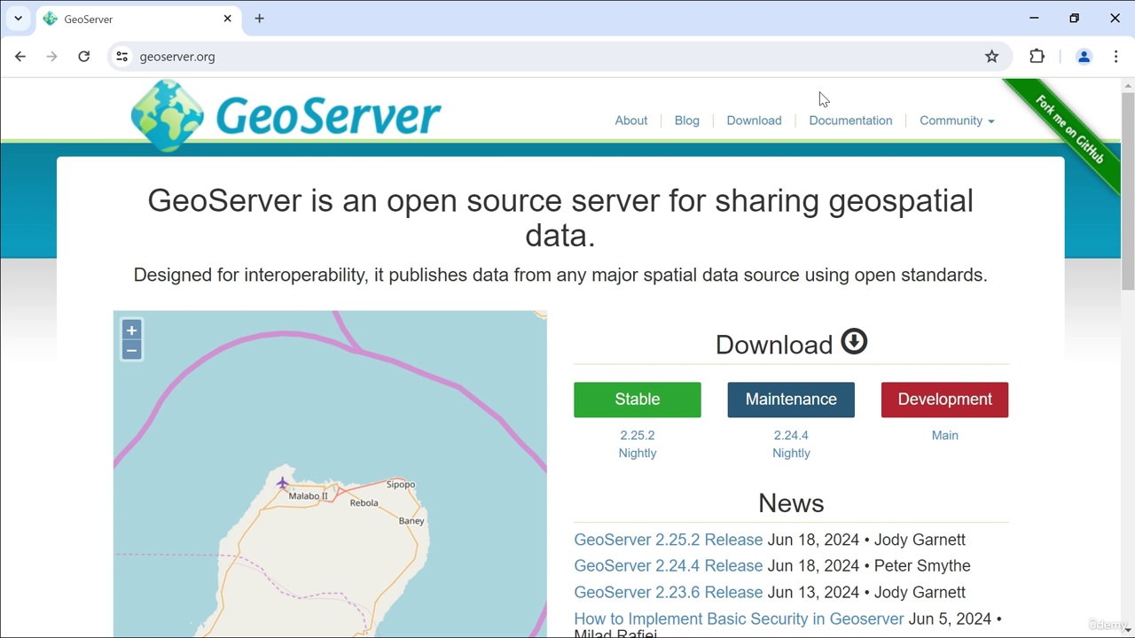The height and width of the screenshot is (638, 1135).
Task: Open the Blog menu item
Action: [687, 121]
